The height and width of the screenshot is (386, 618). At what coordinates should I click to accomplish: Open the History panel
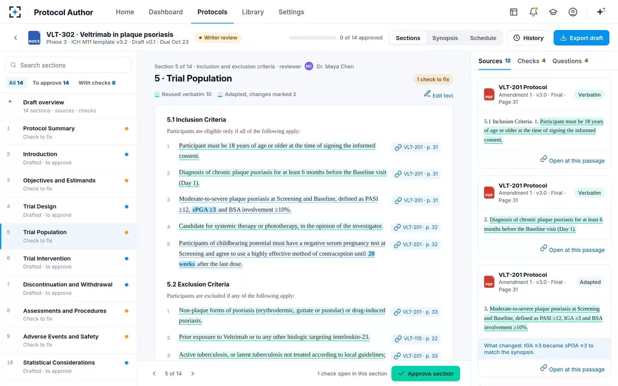[x=528, y=38]
